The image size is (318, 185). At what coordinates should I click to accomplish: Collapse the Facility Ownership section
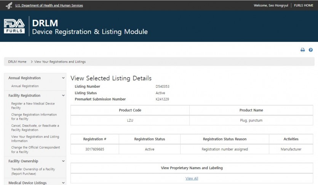point(63,161)
